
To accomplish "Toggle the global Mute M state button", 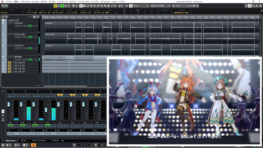I will (x=55, y=6).
